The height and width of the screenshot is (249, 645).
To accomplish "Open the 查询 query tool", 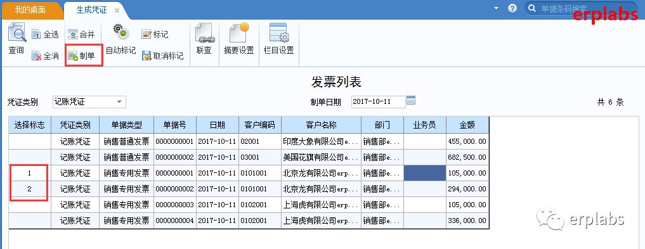I will click(x=16, y=39).
